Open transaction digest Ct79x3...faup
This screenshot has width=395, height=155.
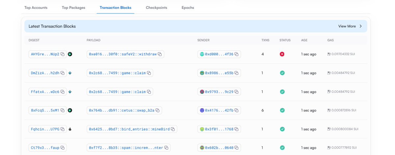click(45, 148)
